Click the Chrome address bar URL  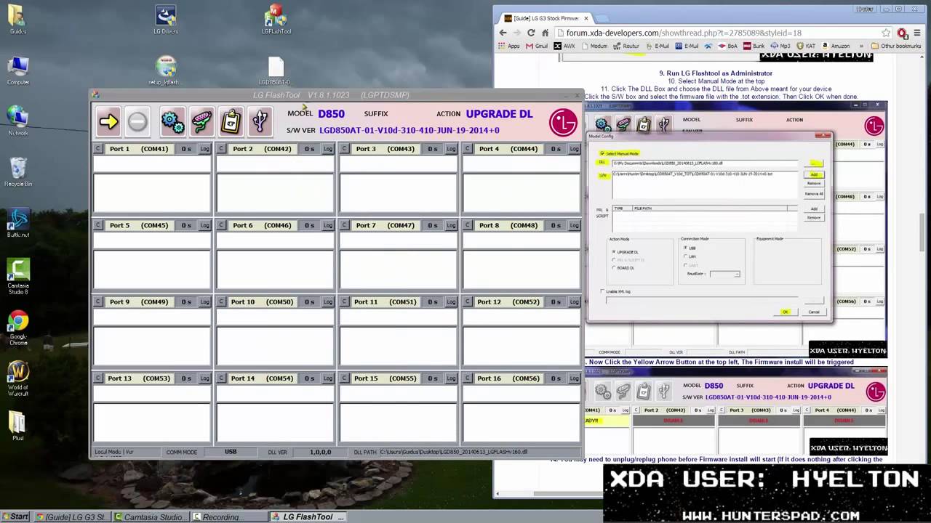point(684,33)
